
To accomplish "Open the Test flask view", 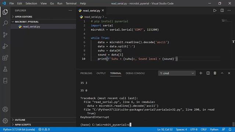I will coord(5,69).
